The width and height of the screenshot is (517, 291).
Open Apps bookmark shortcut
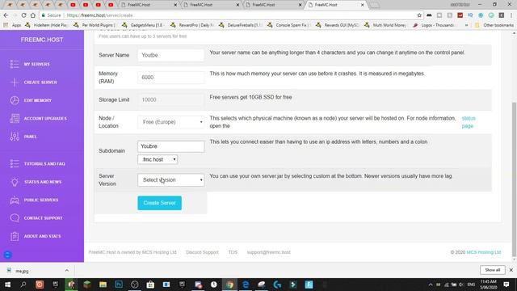pos(13,25)
